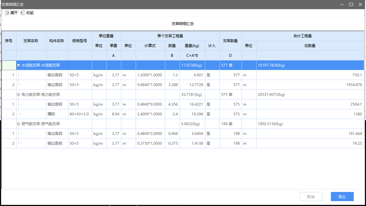Close the 支架明细汇总 dialog
Image resolution: width=366 pixels, height=206 pixels.
(x=360, y=4)
